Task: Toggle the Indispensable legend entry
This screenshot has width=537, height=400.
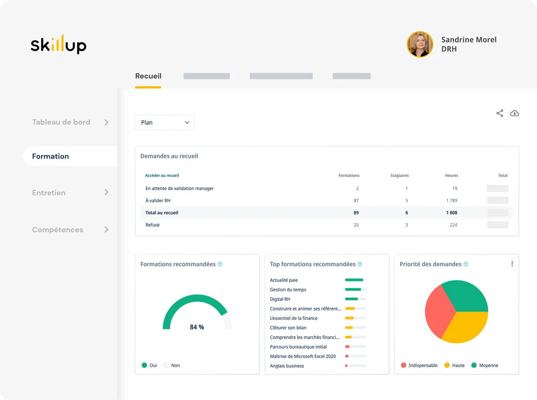Action: coord(419,366)
